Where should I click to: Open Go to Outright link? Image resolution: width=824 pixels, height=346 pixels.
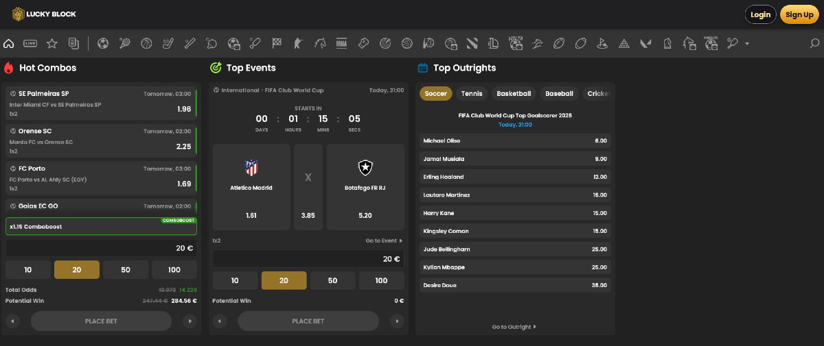[x=514, y=327]
